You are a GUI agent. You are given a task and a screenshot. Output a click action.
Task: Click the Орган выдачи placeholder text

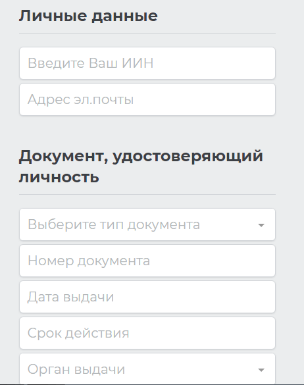76,369
